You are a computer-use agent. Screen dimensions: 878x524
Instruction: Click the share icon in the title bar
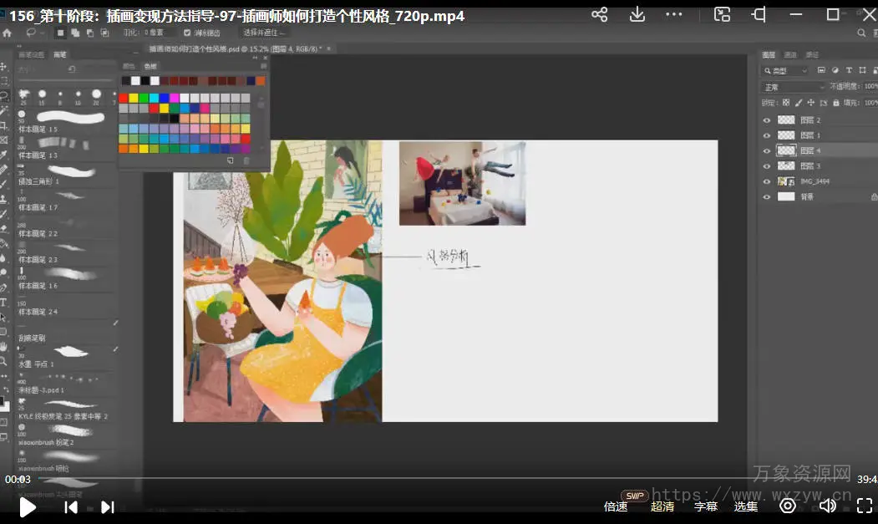[x=599, y=15]
